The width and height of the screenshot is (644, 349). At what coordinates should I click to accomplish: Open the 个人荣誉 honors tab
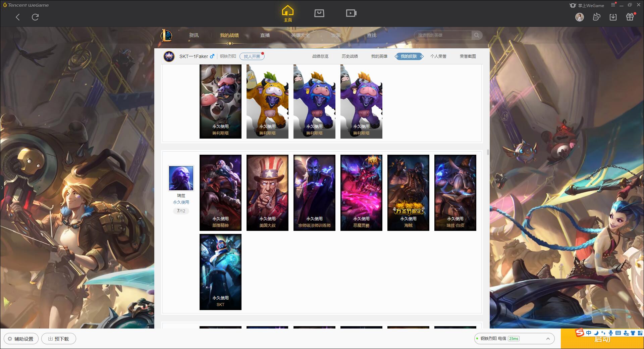(x=438, y=56)
